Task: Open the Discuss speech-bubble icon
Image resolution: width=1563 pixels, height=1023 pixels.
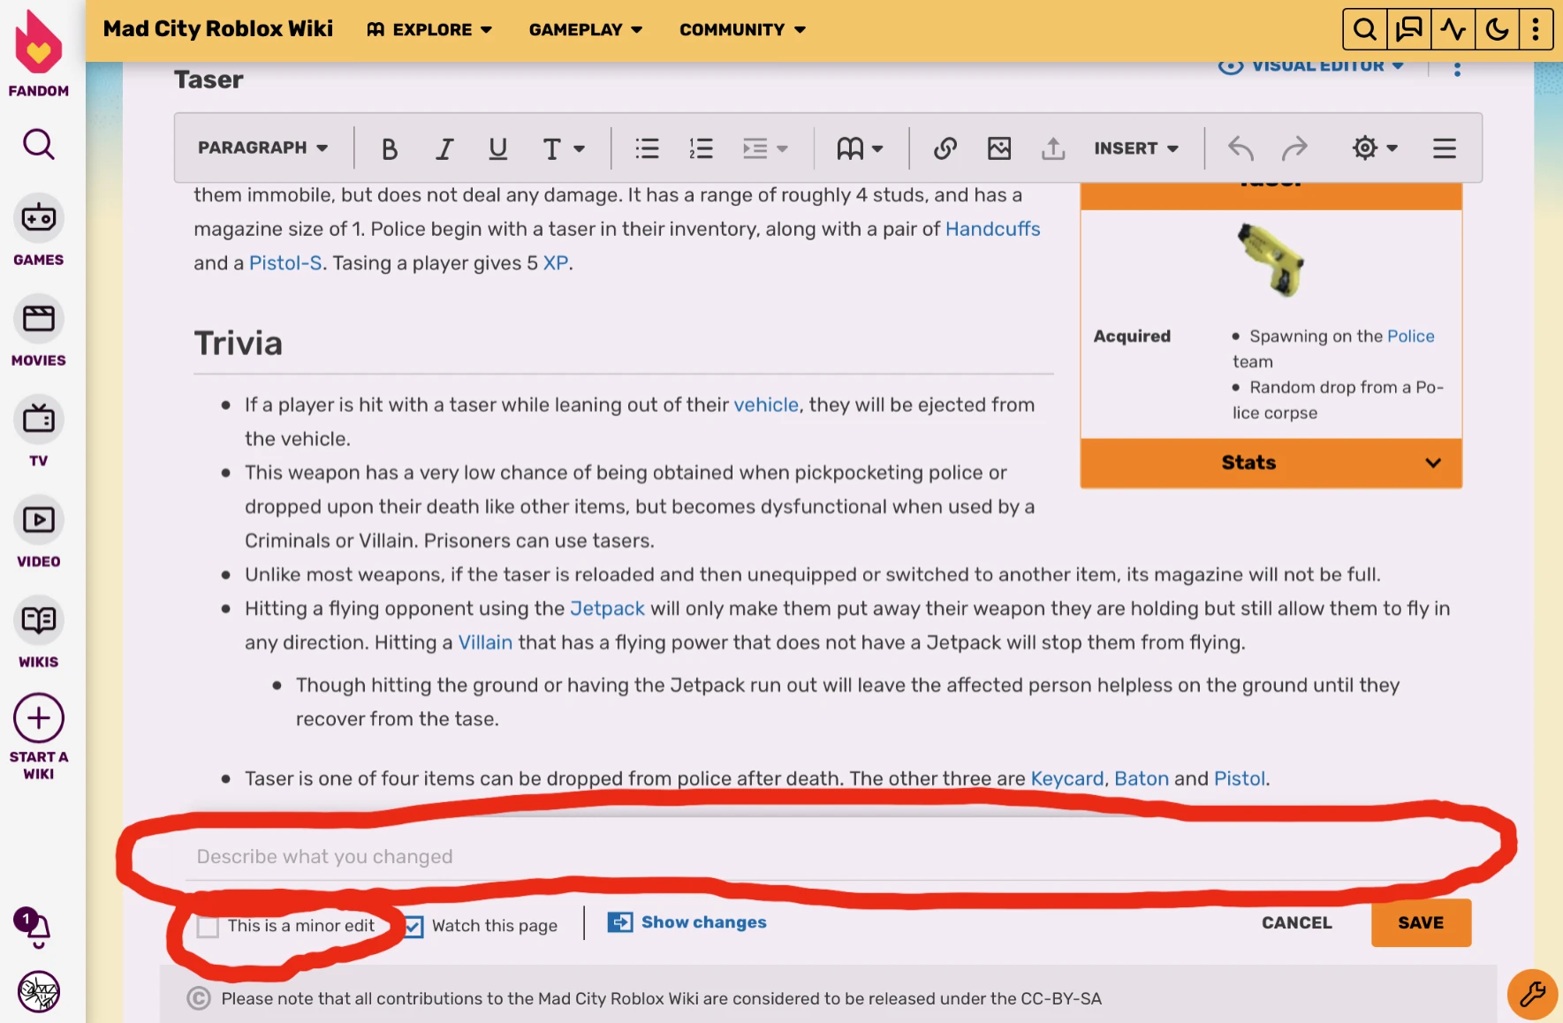Action: click(x=1408, y=30)
